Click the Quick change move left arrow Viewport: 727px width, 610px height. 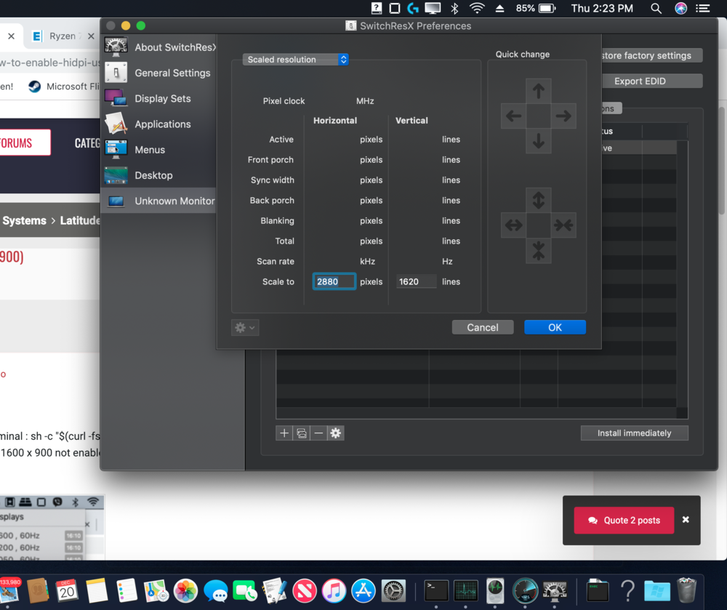point(513,116)
